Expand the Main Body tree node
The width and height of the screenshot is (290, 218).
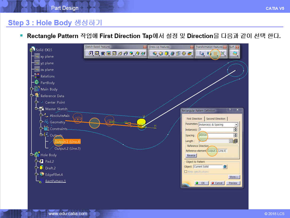click(32, 89)
